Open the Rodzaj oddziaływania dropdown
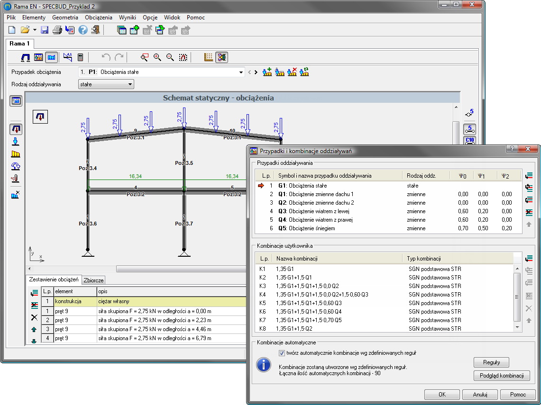Image resolution: width=541 pixels, height=405 pixels. (130, 84)
